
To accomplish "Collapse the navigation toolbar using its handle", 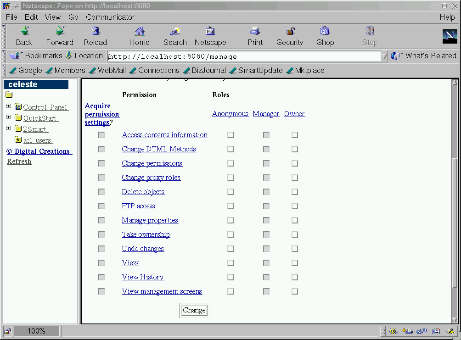I will pos(4,36).
